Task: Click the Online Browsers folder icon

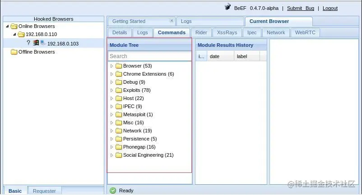Action: click(14, 26)
